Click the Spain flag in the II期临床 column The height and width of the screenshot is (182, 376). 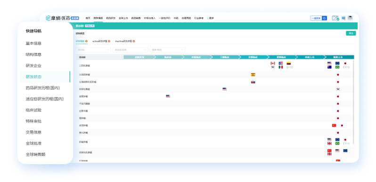[253, 75]
